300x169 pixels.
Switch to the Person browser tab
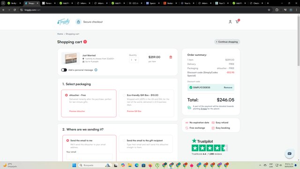click(49, 3)
